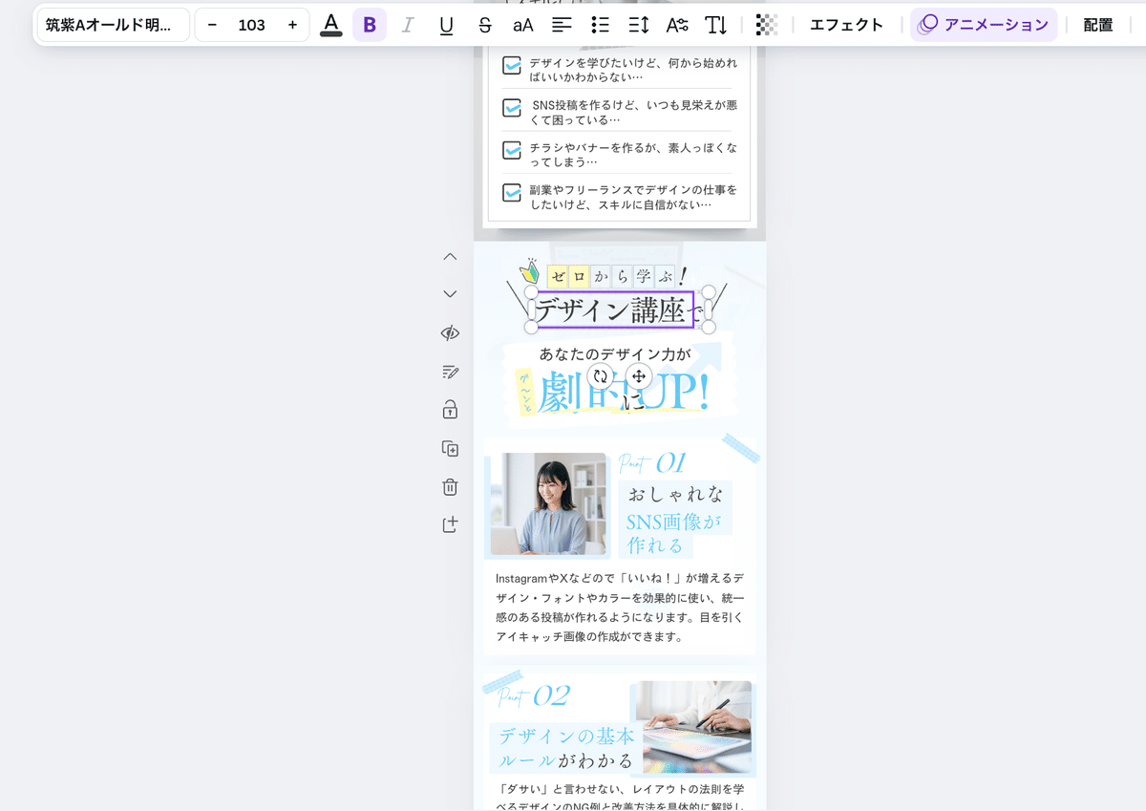The image size is (1146, 811).
Task: Duplicate the current page
Action: click(x=449, y=448)
